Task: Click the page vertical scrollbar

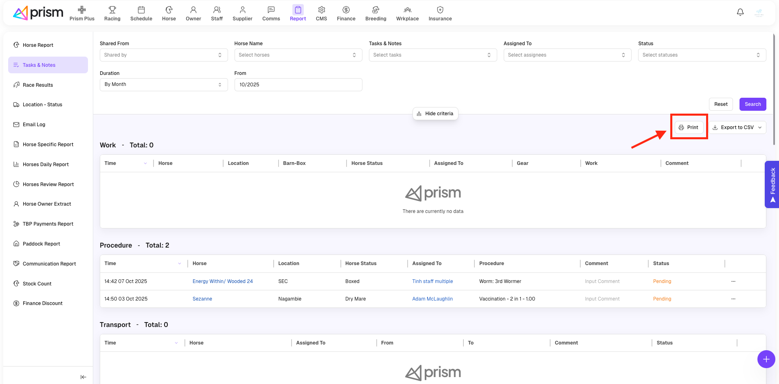Action: coord(774,90)
